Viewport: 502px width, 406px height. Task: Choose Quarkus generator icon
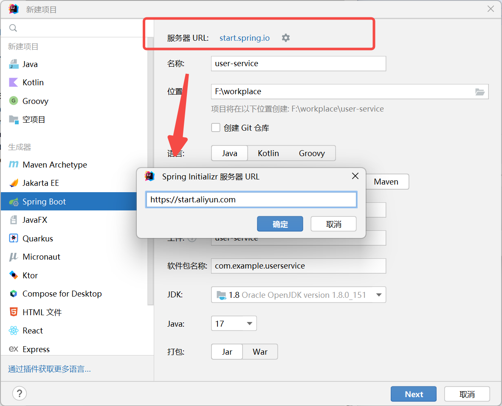point(14,238)
